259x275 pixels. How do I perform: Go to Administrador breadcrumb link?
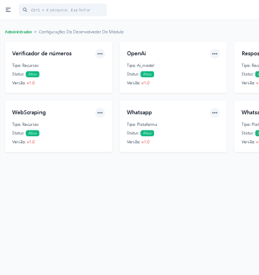(x=19, y=32)
